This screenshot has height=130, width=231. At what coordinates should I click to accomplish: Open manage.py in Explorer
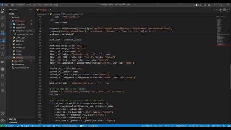coord(19,64)
